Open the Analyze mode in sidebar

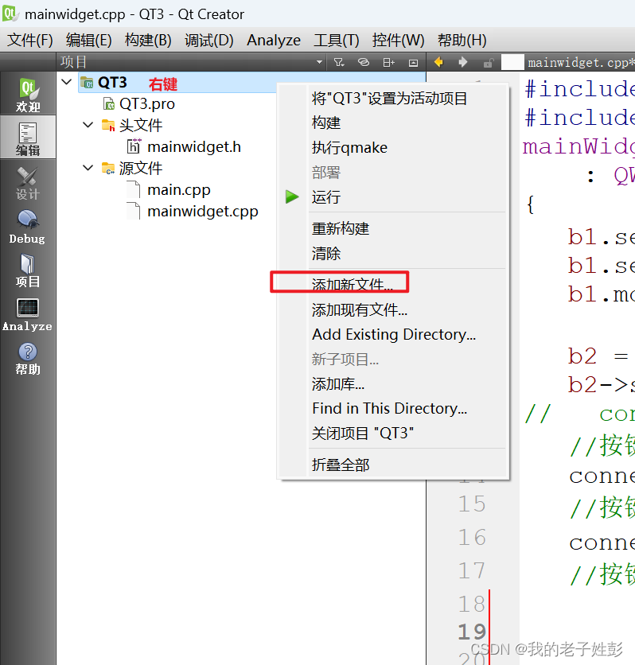(28, 314)
